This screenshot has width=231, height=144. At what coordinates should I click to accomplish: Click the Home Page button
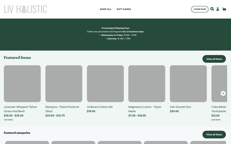(200, 9)
